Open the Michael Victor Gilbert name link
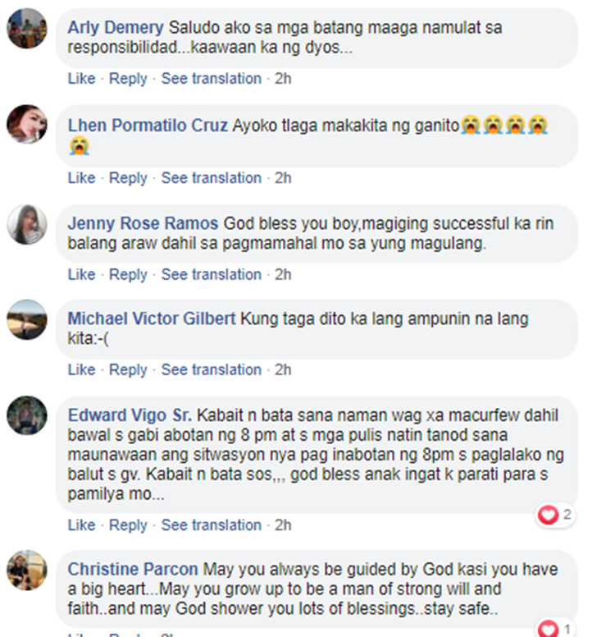 point(152,318)
